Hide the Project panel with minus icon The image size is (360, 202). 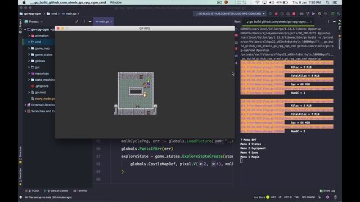[90, 21]
